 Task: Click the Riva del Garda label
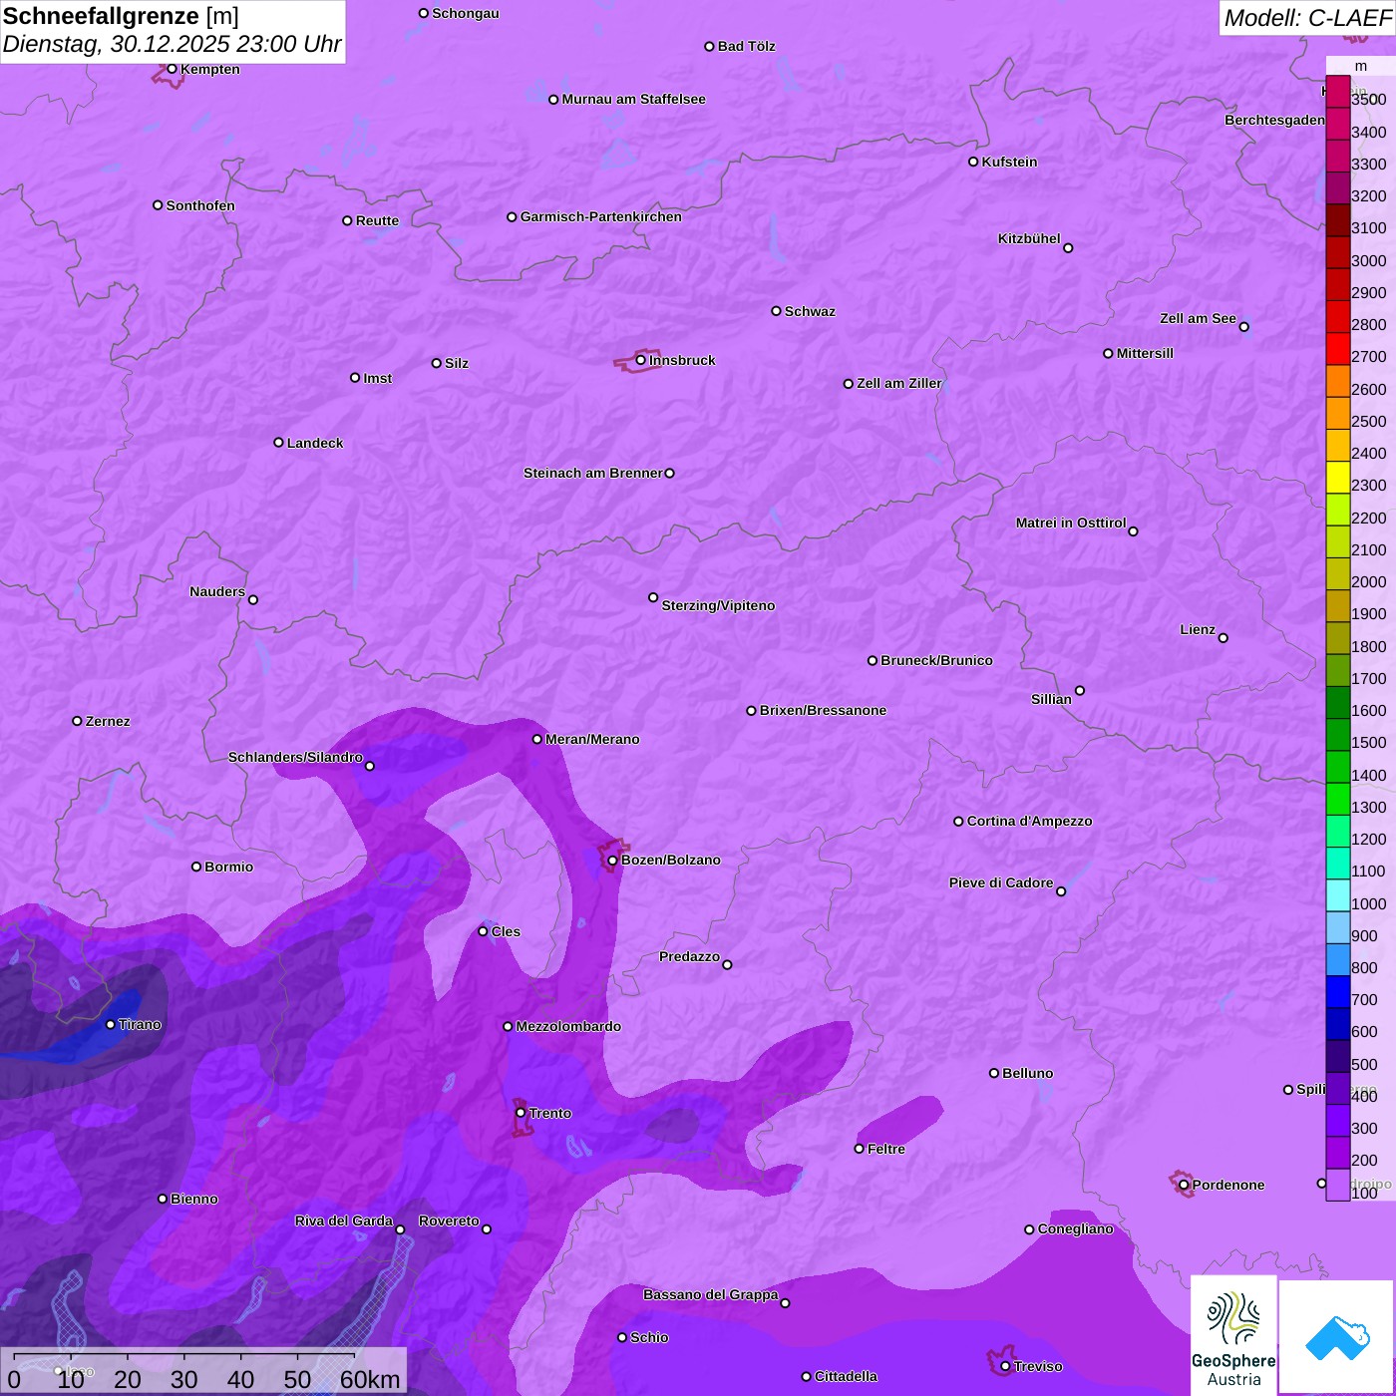point(344,1221)
